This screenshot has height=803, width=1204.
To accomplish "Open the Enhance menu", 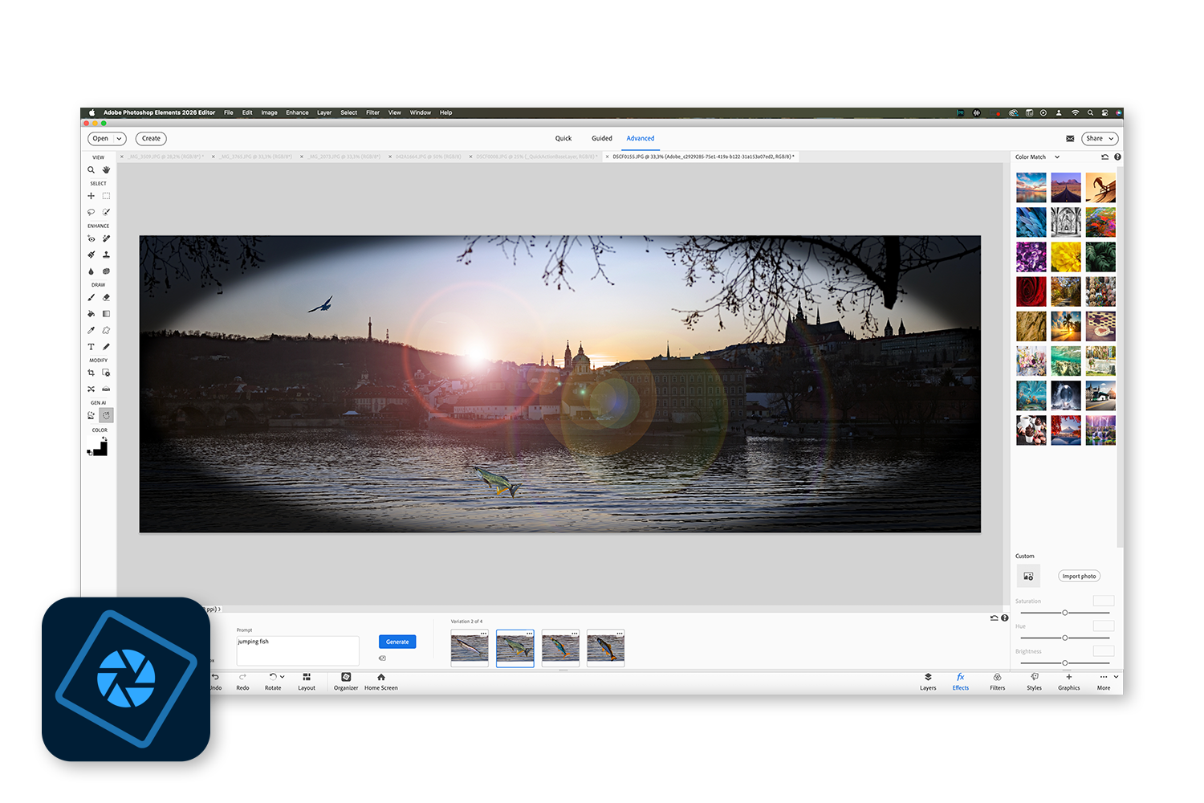I will pos(296,112).
